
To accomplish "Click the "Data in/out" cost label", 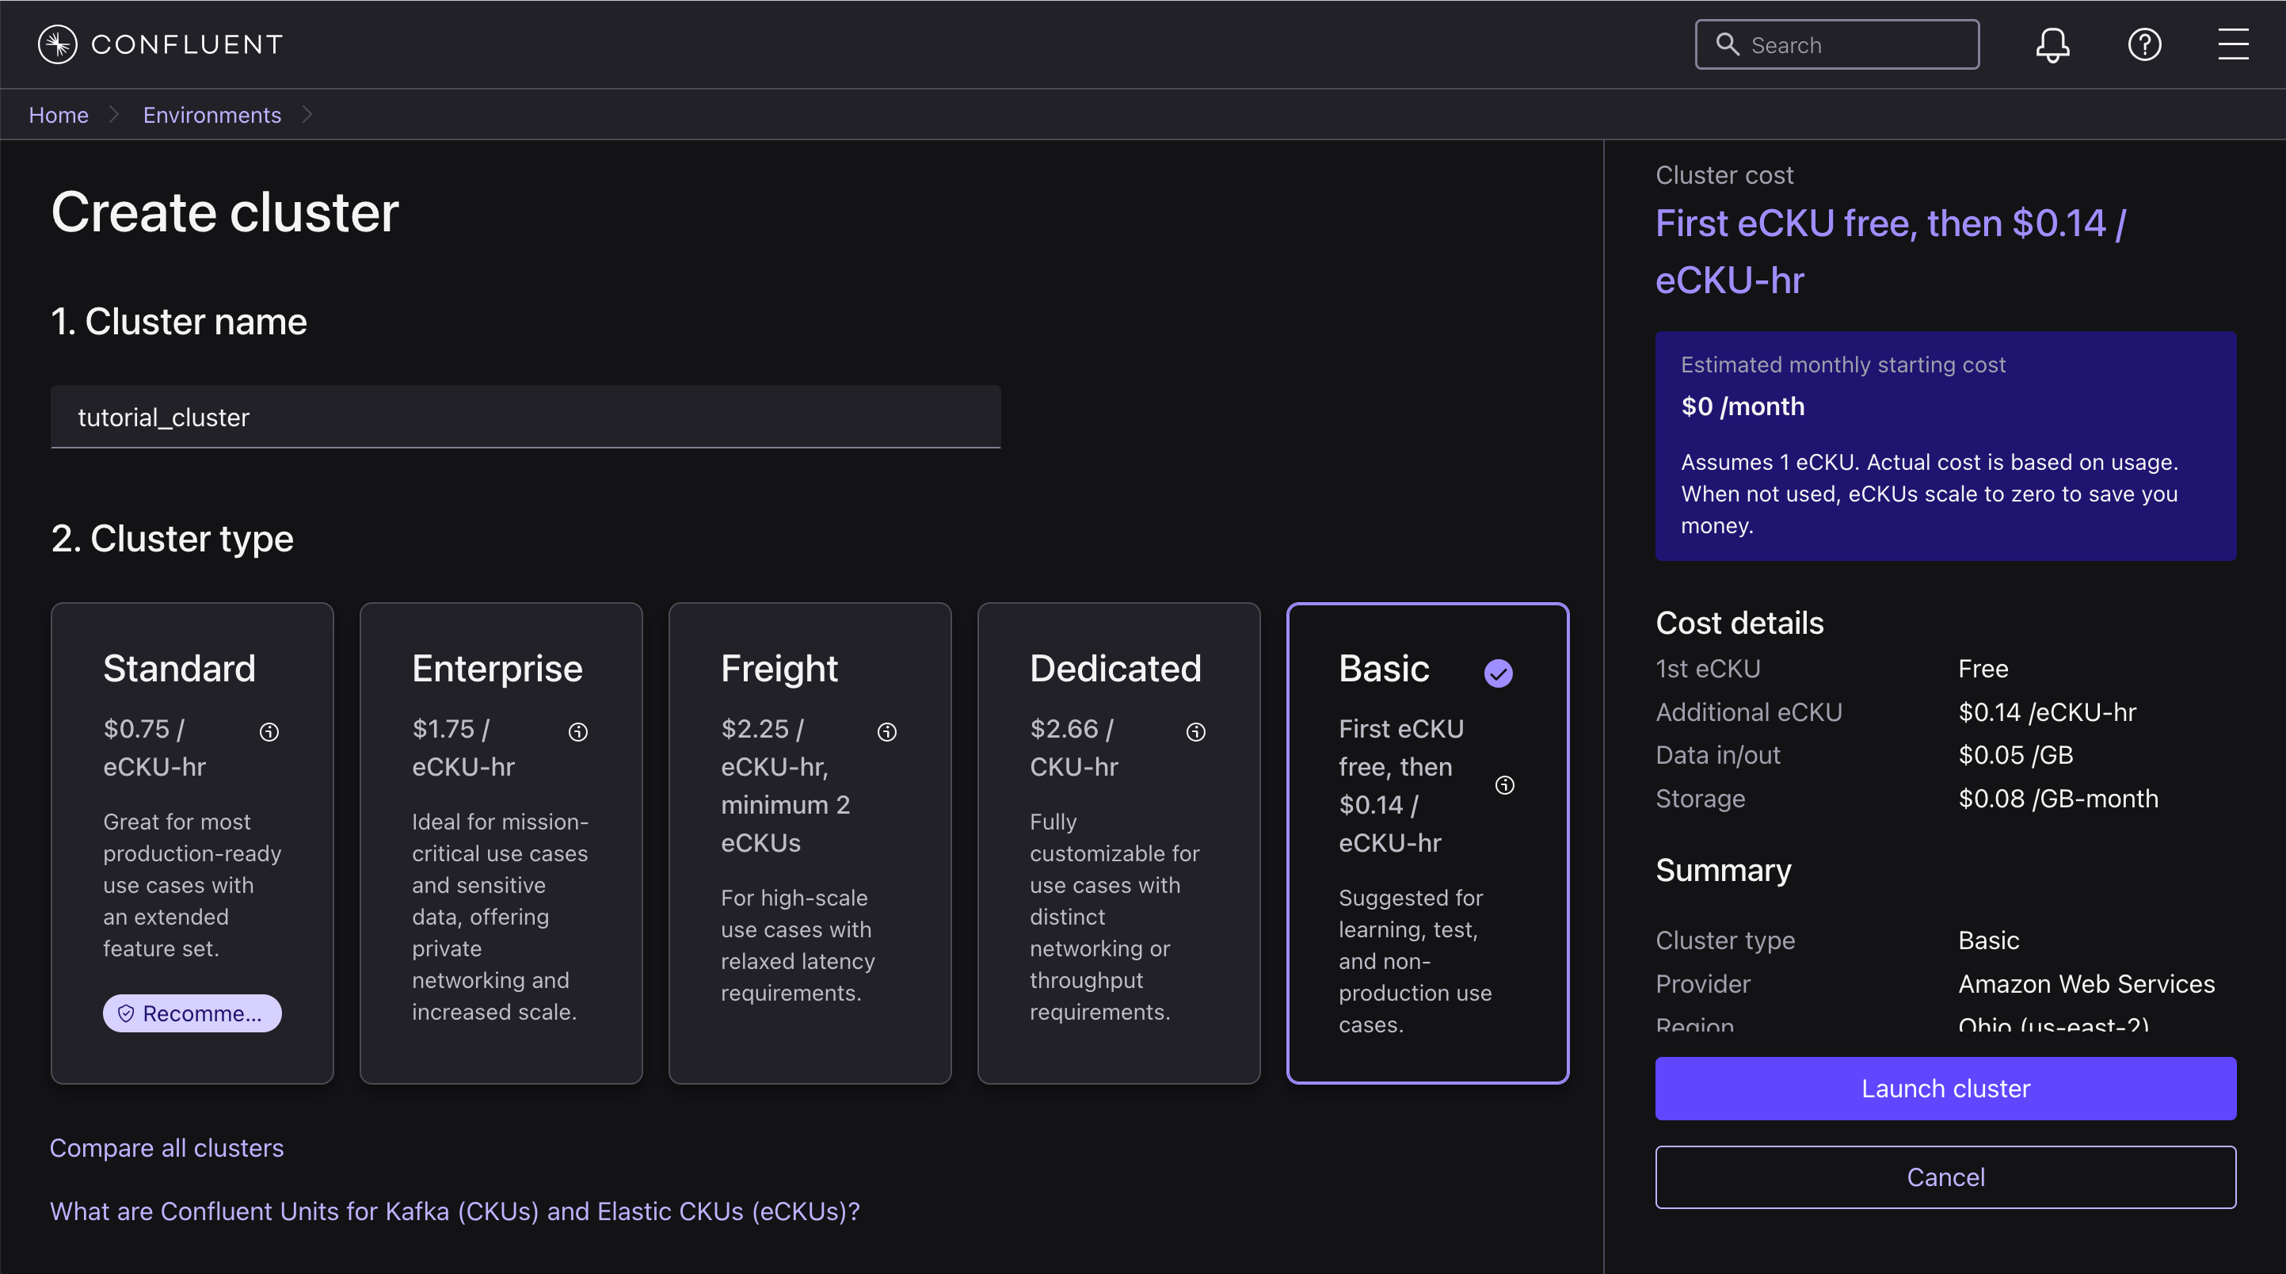I will click(1717, 754).
